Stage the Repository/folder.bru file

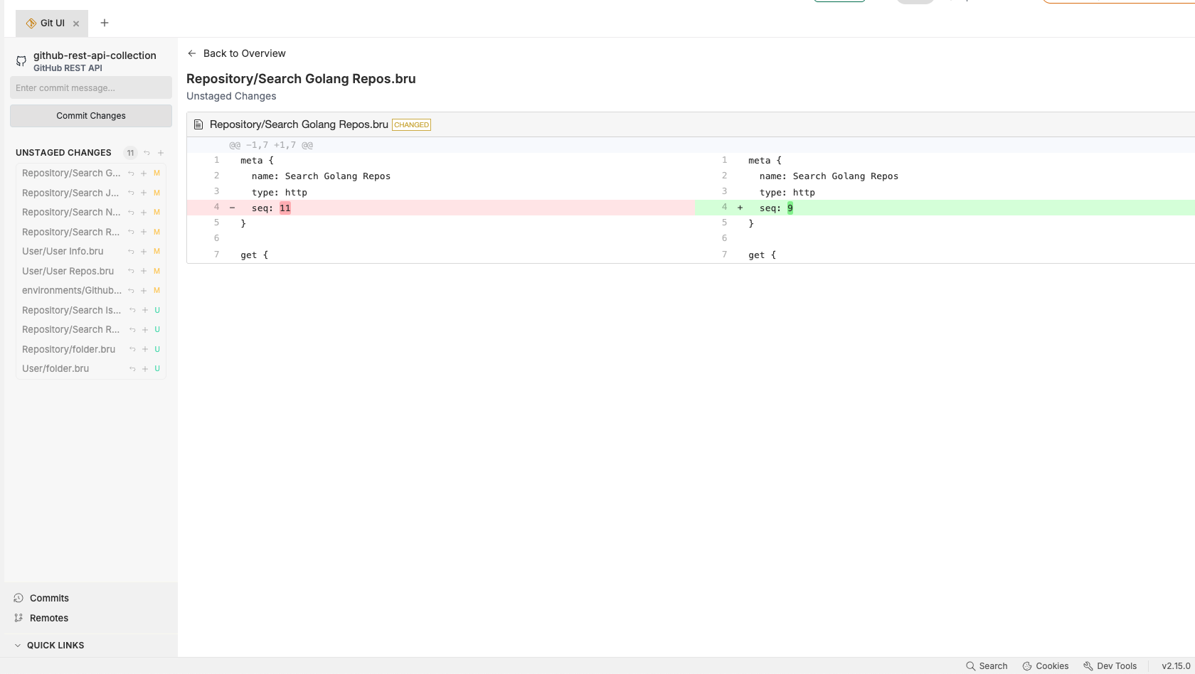pos(145,349)
